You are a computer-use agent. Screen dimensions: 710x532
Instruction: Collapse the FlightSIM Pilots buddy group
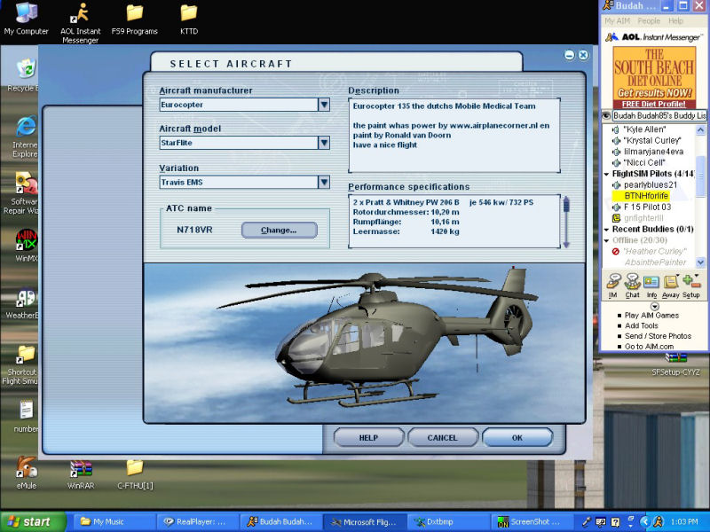(607, 174)
